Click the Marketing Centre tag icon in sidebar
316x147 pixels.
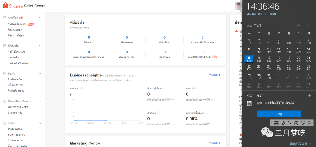[4, 101]
